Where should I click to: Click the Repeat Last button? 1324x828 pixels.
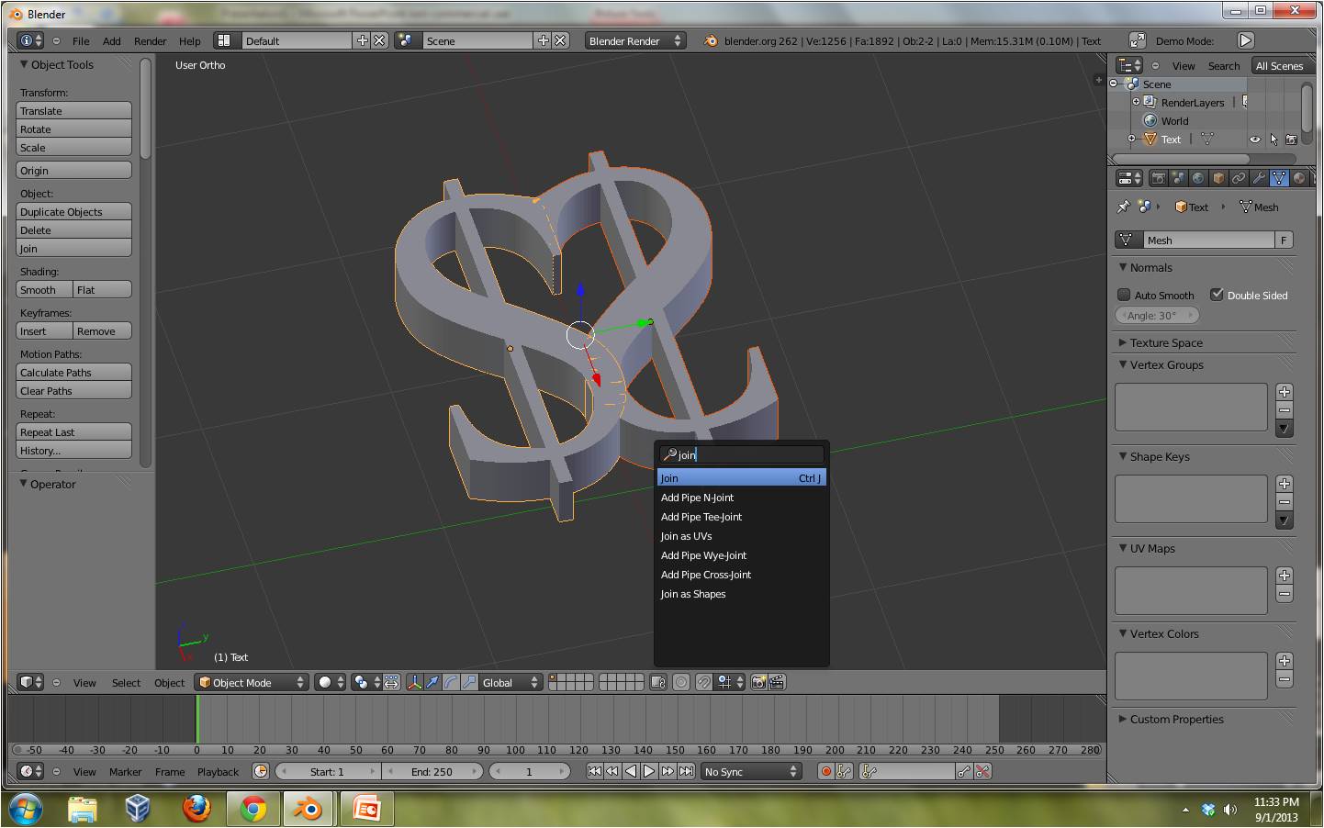tap(73, 431)
